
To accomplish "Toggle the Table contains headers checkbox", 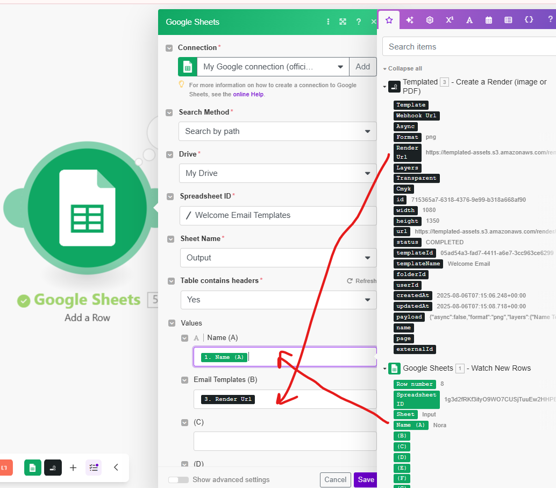I will pos(172,281).
